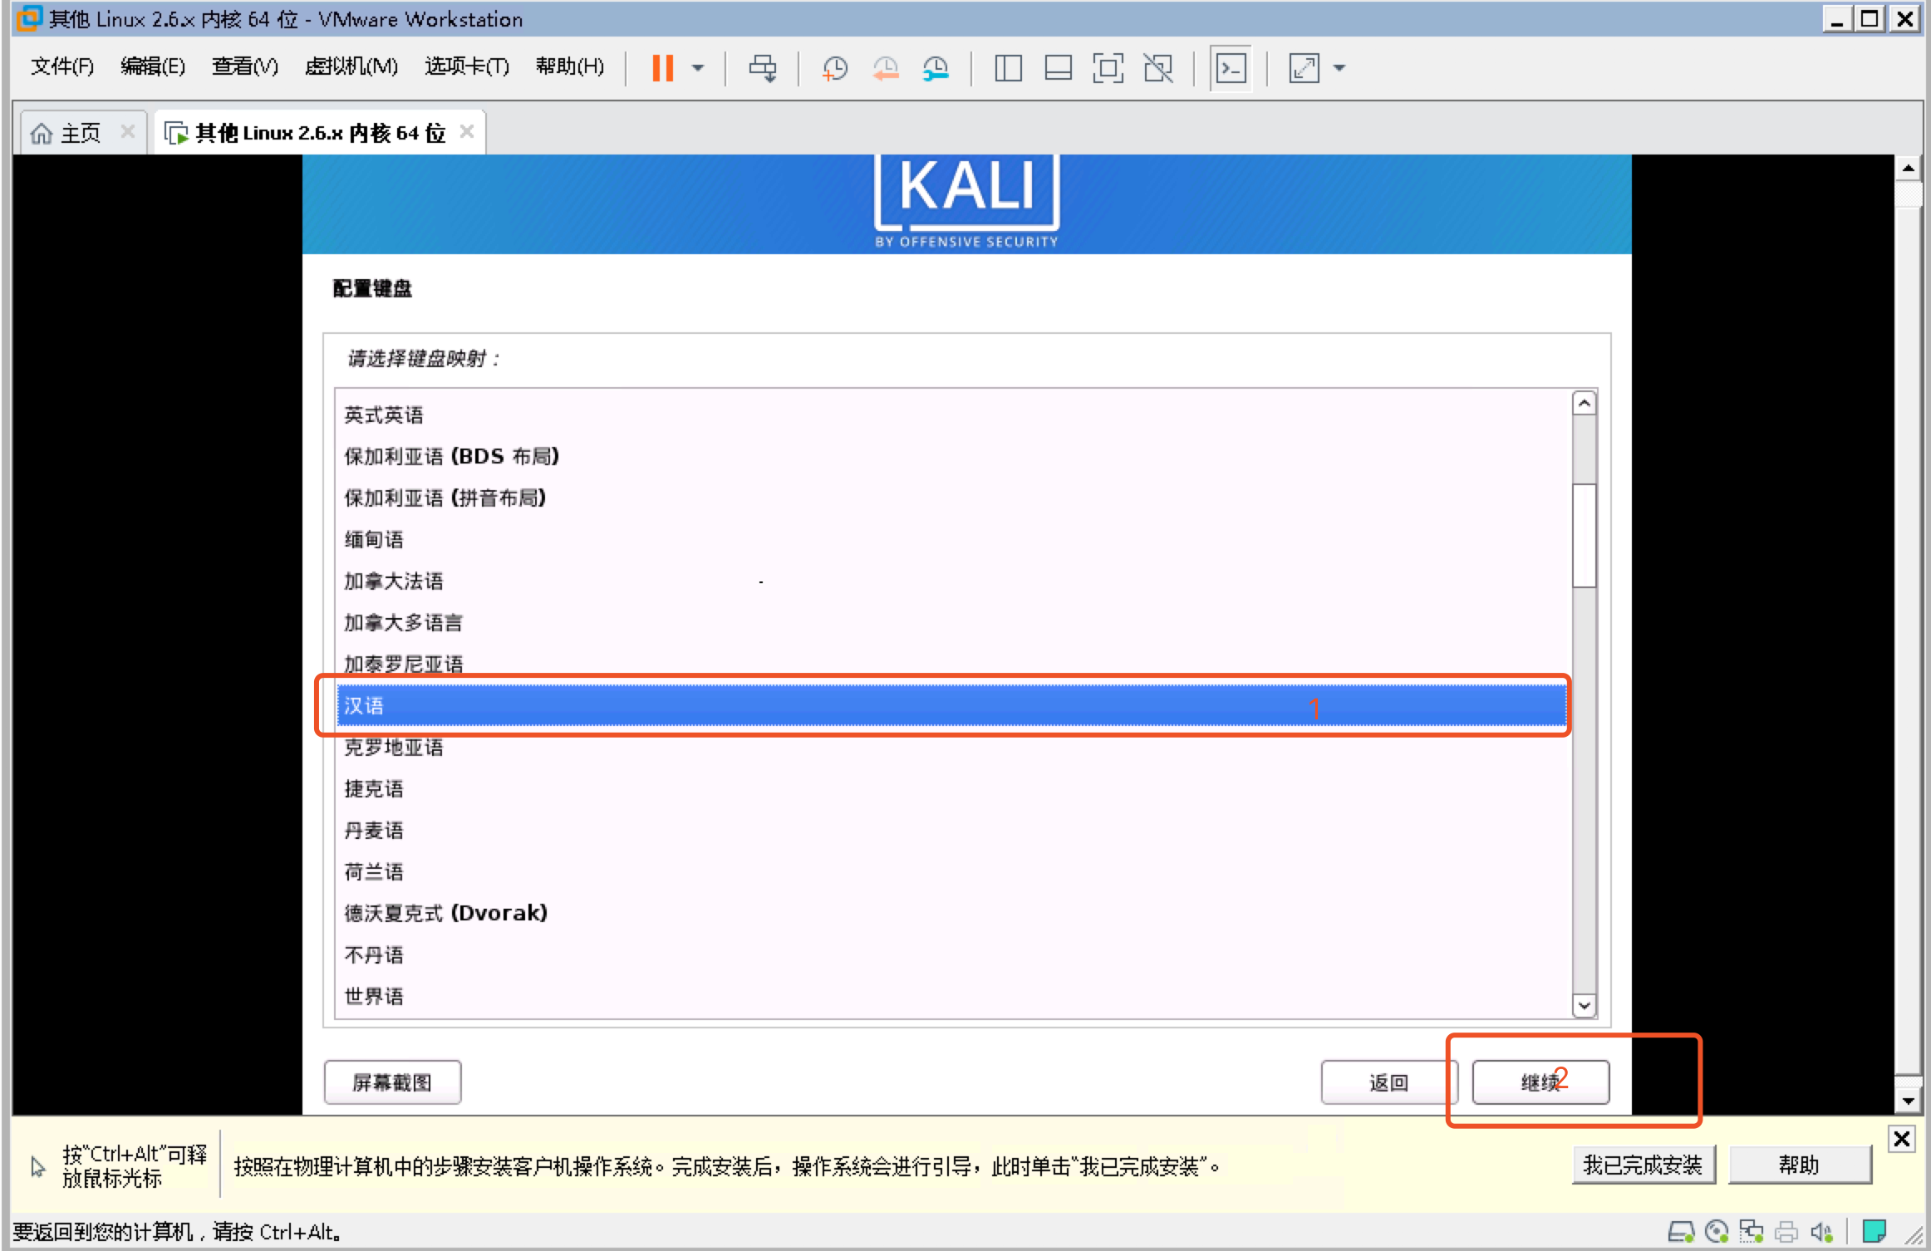The width and height of the screenshot is (1931, 1251).
Task: Open the 虚拟机(M) menu
Action: click(x=351, y=66)
